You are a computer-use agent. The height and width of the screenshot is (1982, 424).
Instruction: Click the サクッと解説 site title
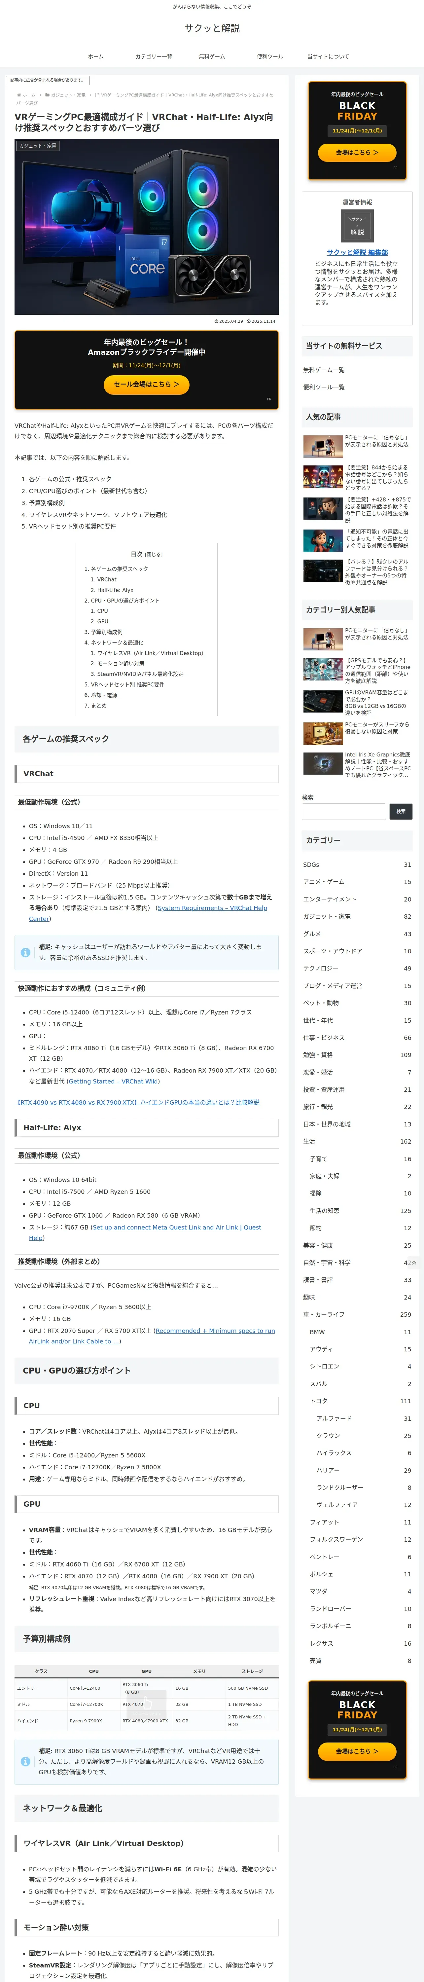click(212, 28)
